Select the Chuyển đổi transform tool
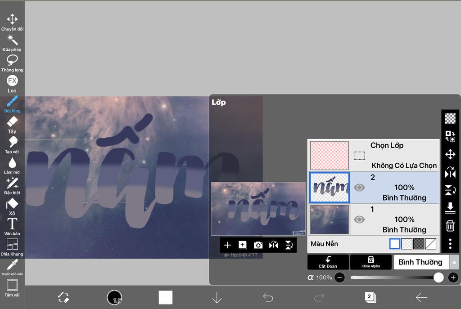 [x=12, y=22]
